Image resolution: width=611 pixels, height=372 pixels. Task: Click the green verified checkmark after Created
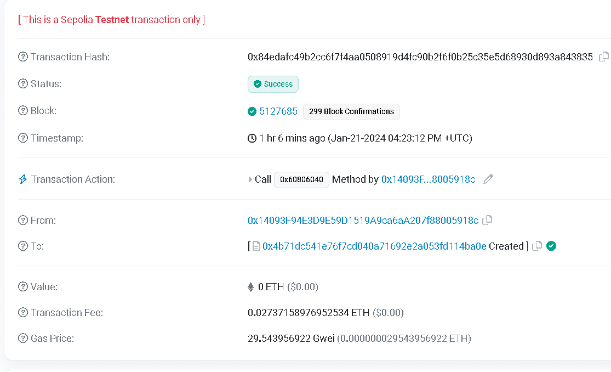point(551,246)
